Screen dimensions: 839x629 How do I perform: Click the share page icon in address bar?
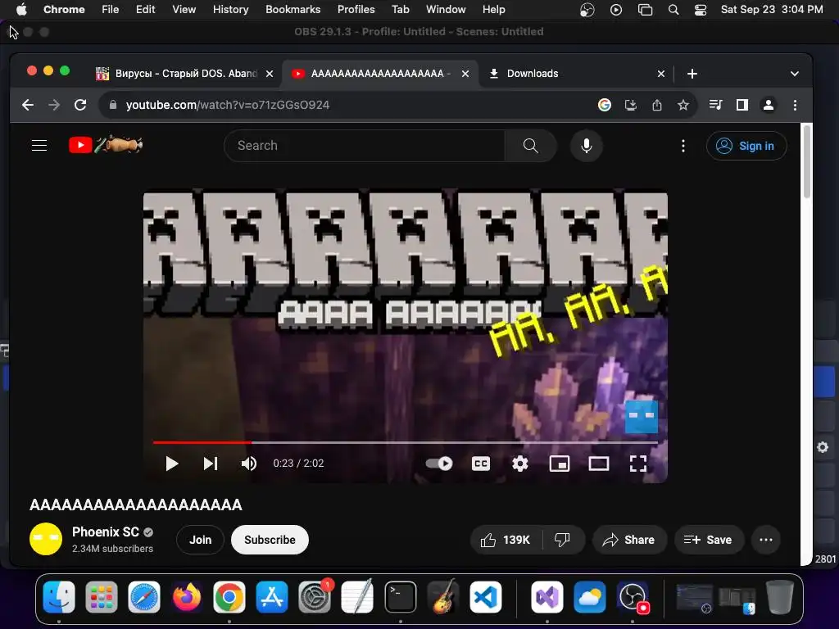657,105
